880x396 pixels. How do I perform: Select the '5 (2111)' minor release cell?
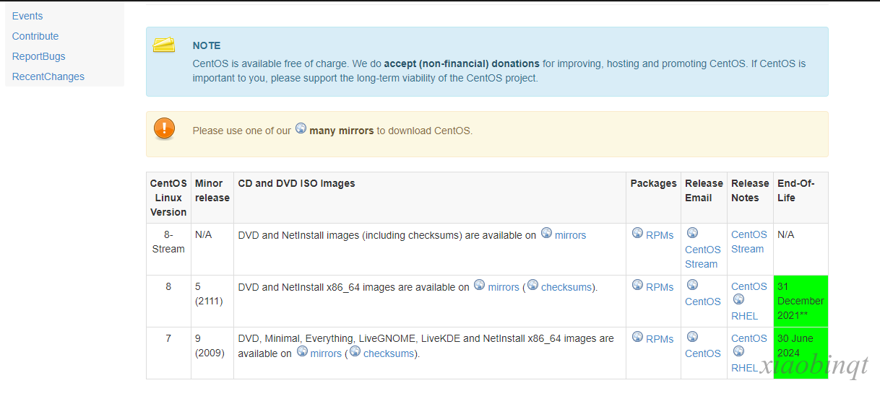(x=212, y=301)
